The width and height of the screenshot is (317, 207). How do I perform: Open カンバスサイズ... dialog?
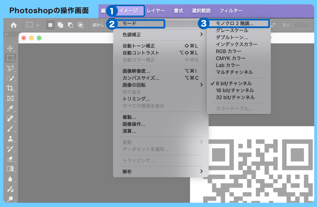pyautogui.click(x=161, y=78)
